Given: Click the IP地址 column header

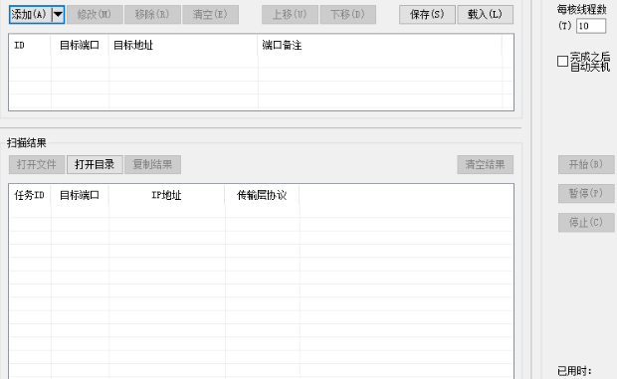Looking at the screenshot, I should click(x=167, y=195).
